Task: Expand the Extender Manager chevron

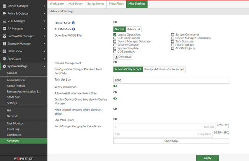Action: [44, 44]
